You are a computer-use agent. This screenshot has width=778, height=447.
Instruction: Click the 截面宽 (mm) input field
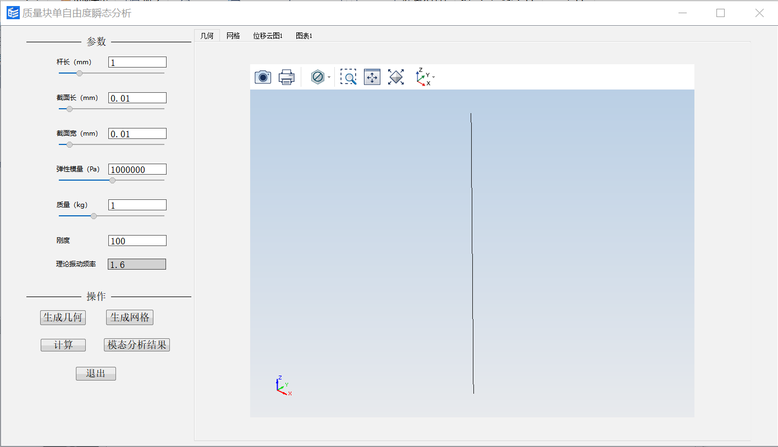(x=137, y=133)
